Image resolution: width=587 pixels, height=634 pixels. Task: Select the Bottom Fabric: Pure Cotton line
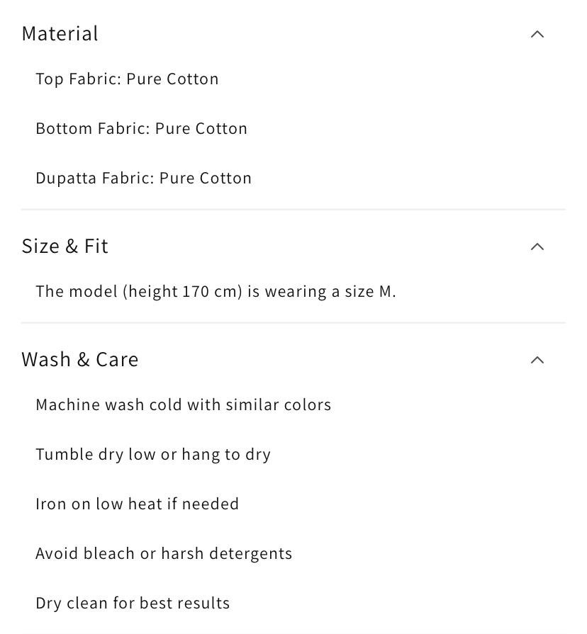(142, 128)
